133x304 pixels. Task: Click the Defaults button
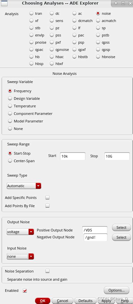point(85,301)
